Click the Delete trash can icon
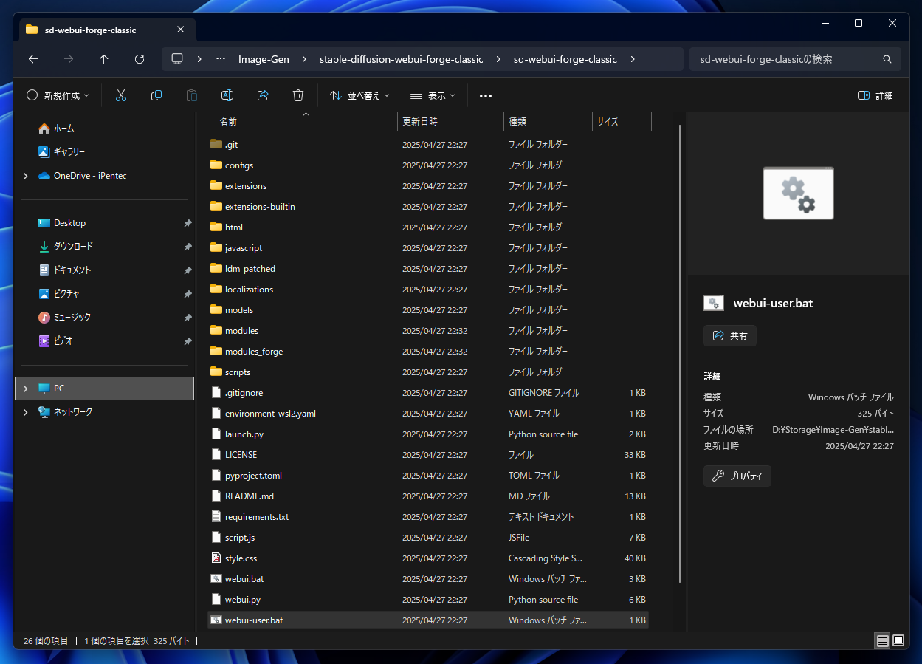922x664 pixels. (x=298, y=95)
